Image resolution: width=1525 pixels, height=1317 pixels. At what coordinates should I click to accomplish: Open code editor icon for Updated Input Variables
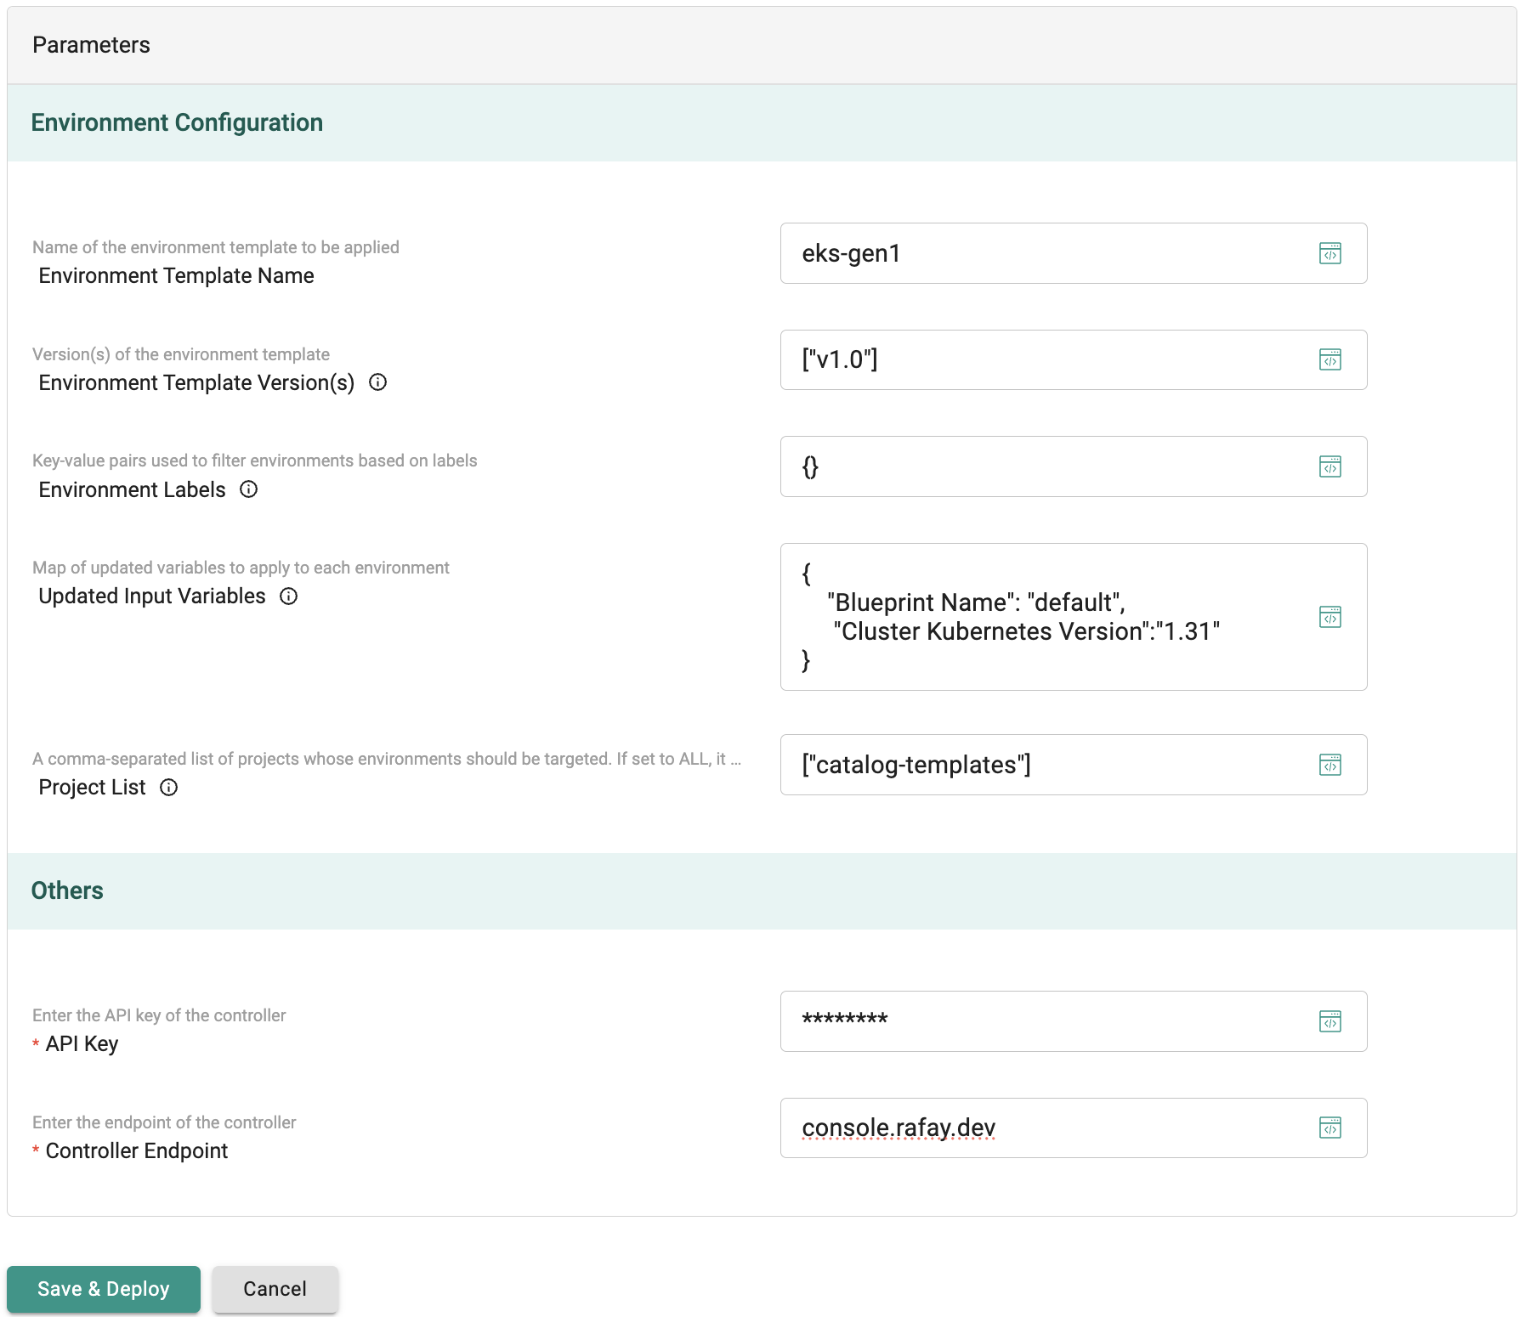[1329, 617]
